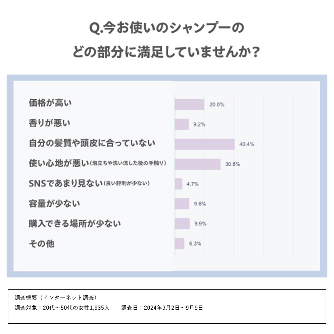Select the 香りが悪い label
Viewport: 334px width, 334px height.
[x=49, y=123]
